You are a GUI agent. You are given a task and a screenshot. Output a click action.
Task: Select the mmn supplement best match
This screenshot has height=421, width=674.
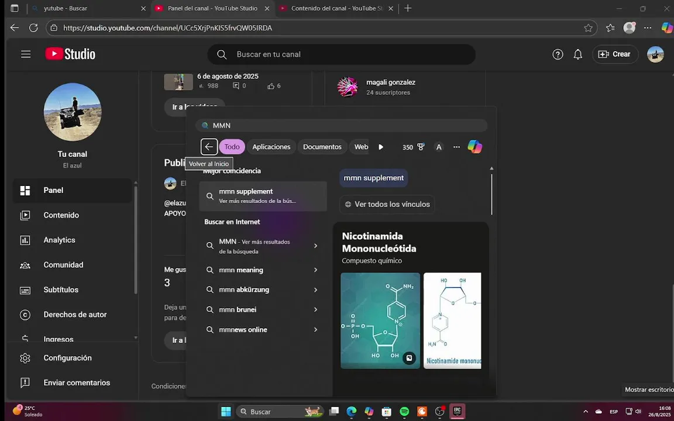click(x=263, y=196)
